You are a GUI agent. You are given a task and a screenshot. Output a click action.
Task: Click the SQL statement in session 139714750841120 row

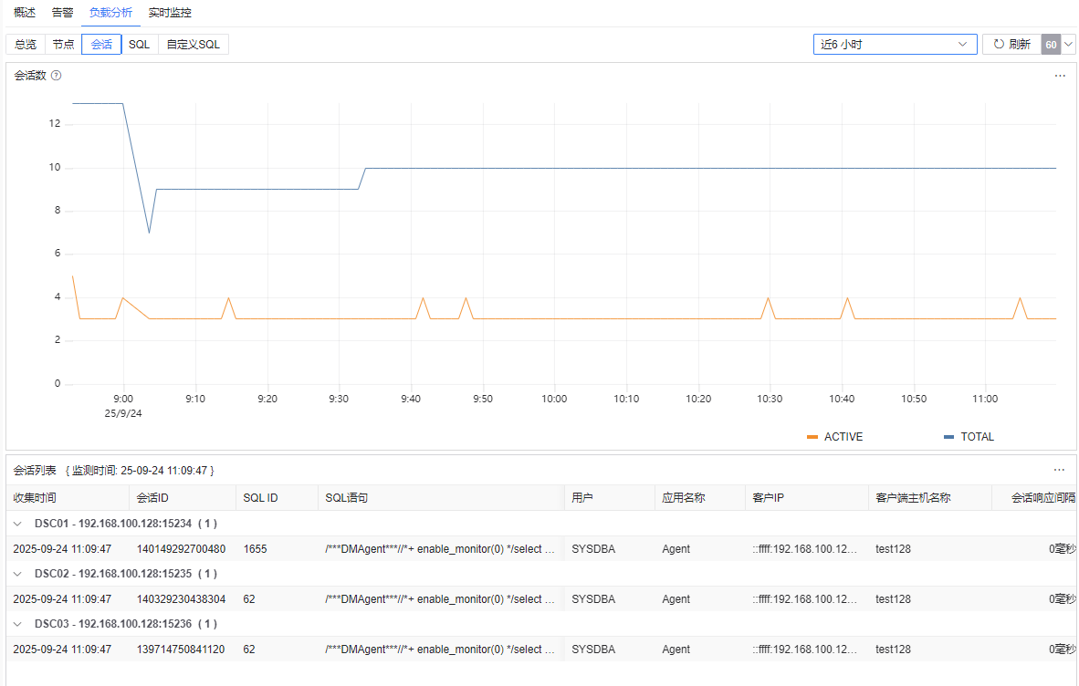coord(440,650)
